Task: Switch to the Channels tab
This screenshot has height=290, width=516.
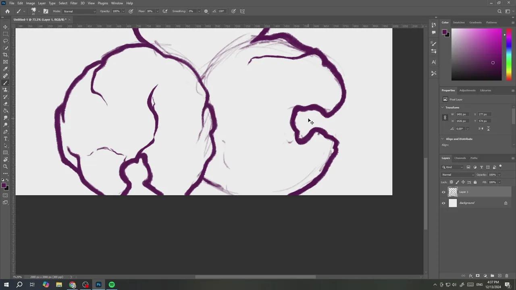Action: (x=460, y=158)
